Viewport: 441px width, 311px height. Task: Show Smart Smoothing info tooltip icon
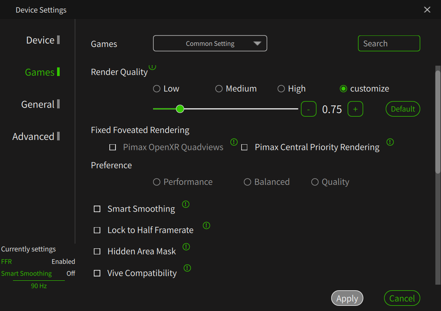pyautogui.click(x=186, y=204)
